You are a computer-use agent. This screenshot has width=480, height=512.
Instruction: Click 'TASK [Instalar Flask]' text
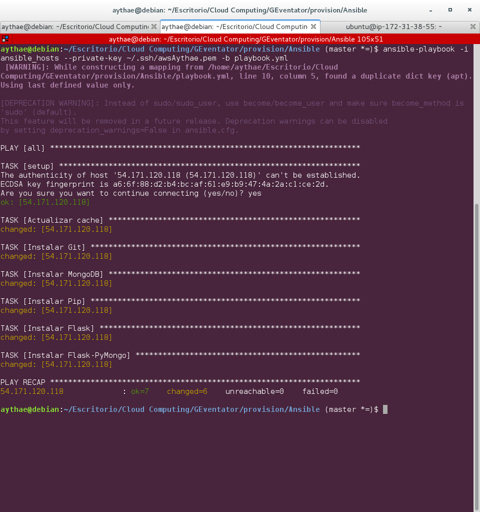point(47,328)
